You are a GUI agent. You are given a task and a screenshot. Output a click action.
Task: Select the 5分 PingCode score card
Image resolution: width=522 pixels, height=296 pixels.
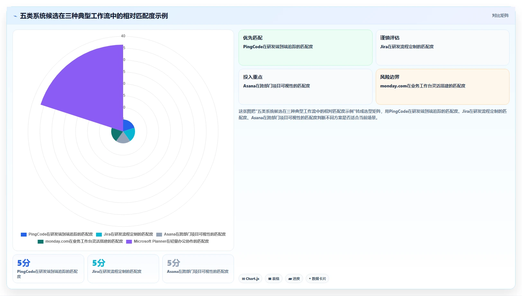point(48,269)
